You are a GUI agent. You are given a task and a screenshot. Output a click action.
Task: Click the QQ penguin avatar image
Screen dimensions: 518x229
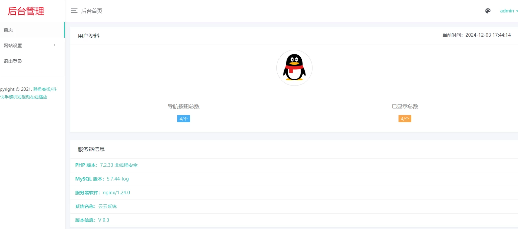click(294, 68)
